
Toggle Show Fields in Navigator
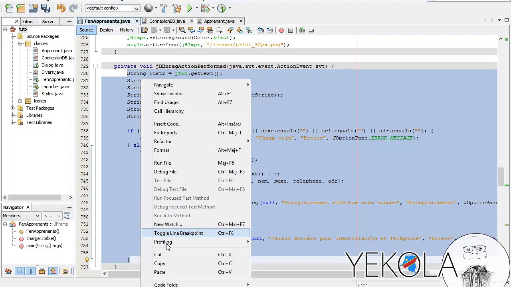click(x=19, y=271)
